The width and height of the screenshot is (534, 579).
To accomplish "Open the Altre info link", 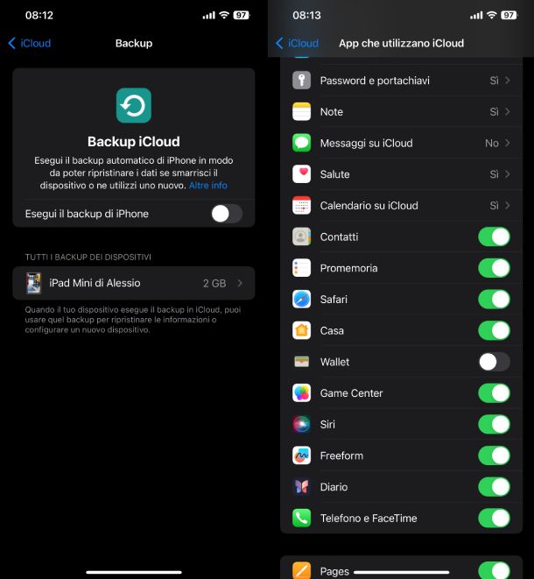I will click(x=208, y=186).
